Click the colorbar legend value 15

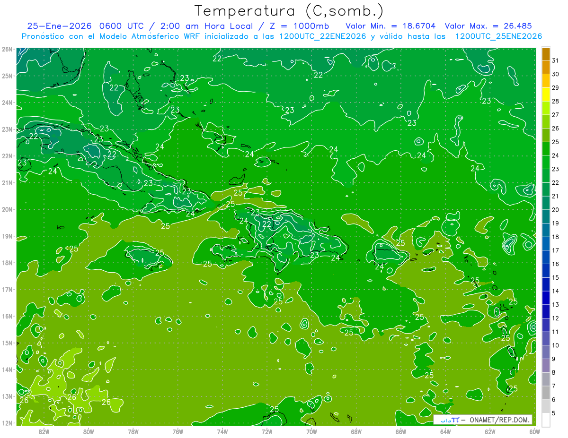coord(555,277)
